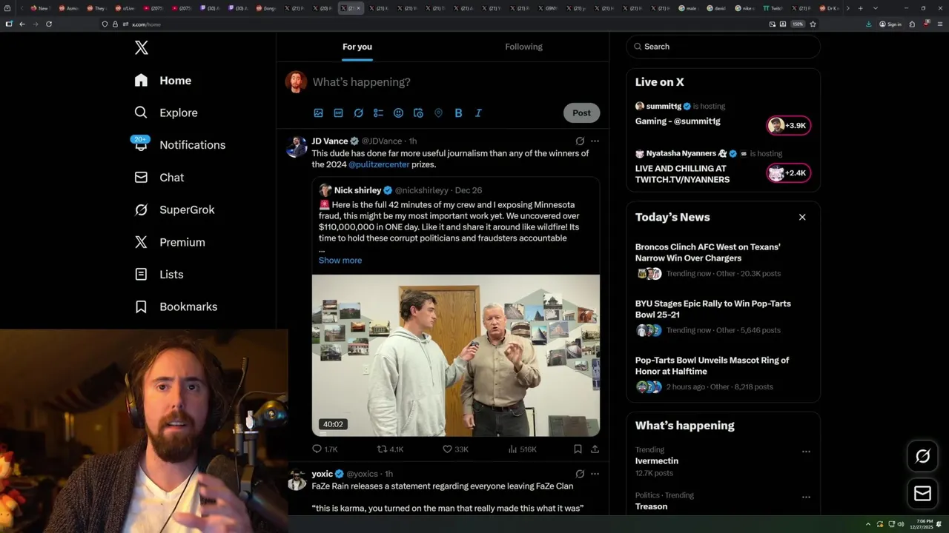Toggle bold text in composer
The image size is (949, 533).
458,113
